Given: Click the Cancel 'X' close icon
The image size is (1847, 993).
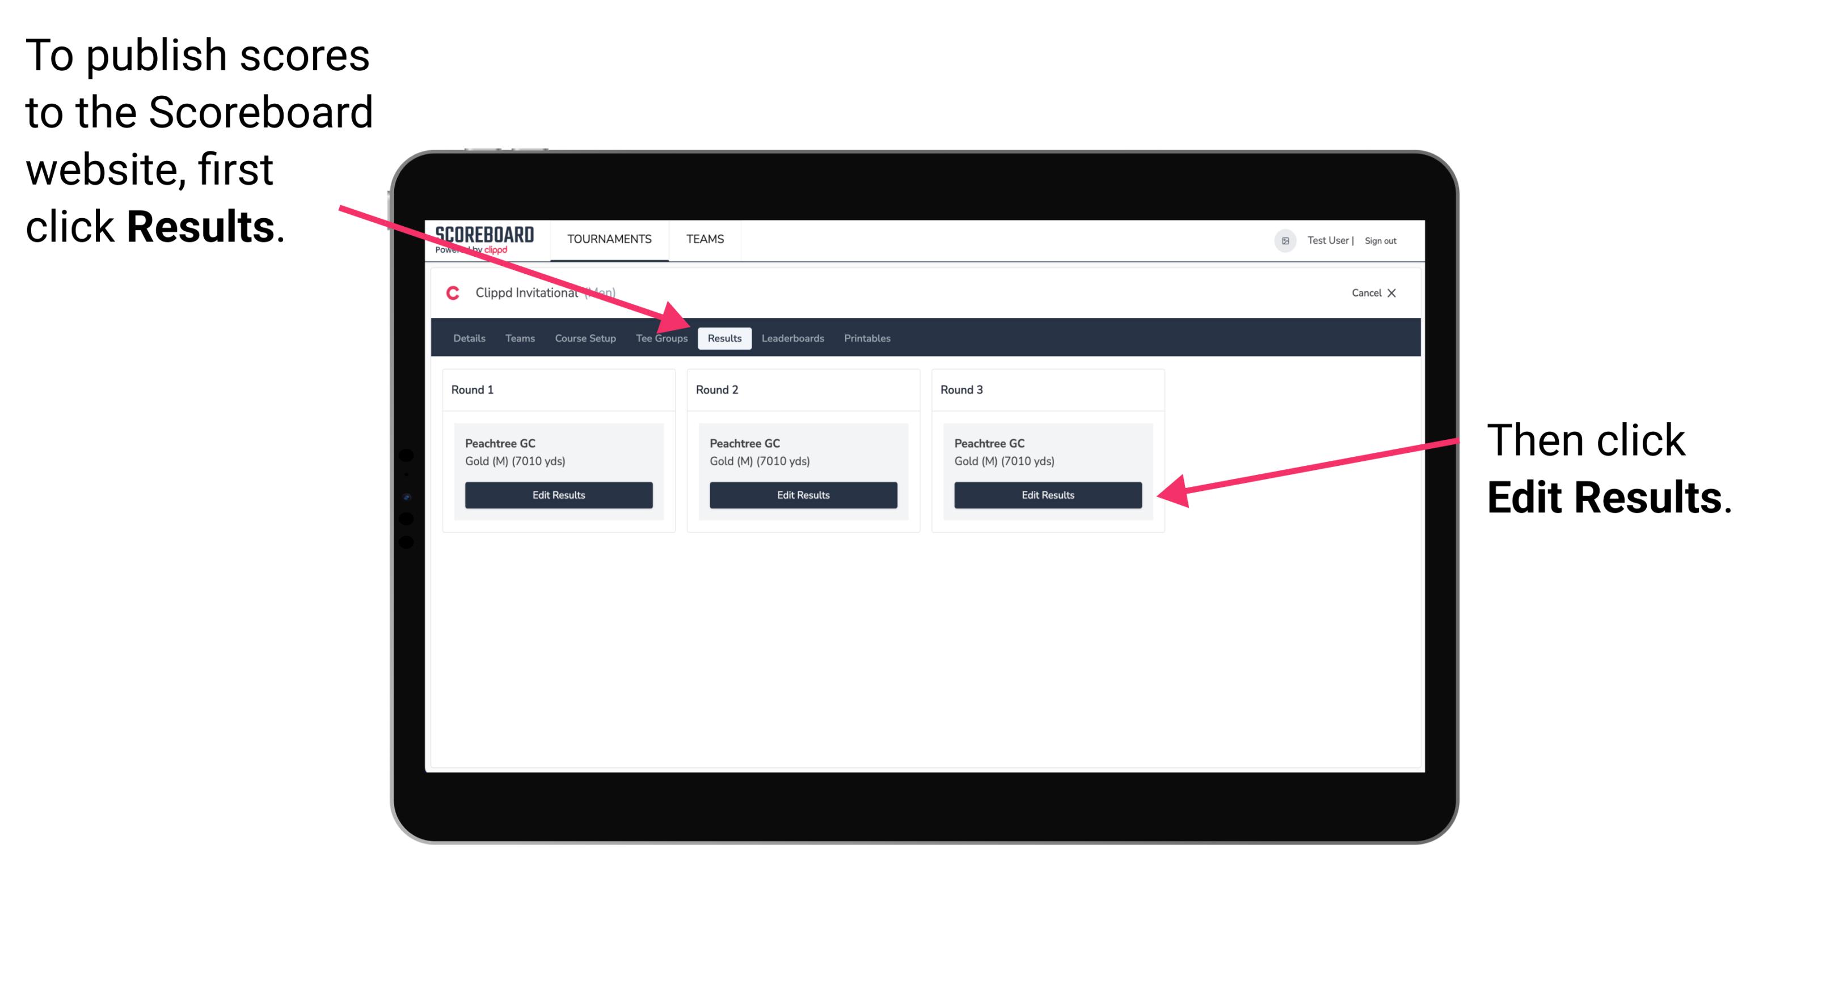Looking at the screenshot, I should click(x=1395, y=292).
